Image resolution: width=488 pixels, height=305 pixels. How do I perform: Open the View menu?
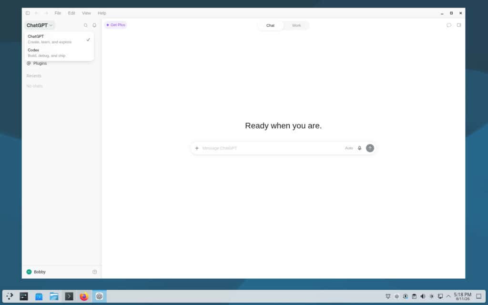86,13
